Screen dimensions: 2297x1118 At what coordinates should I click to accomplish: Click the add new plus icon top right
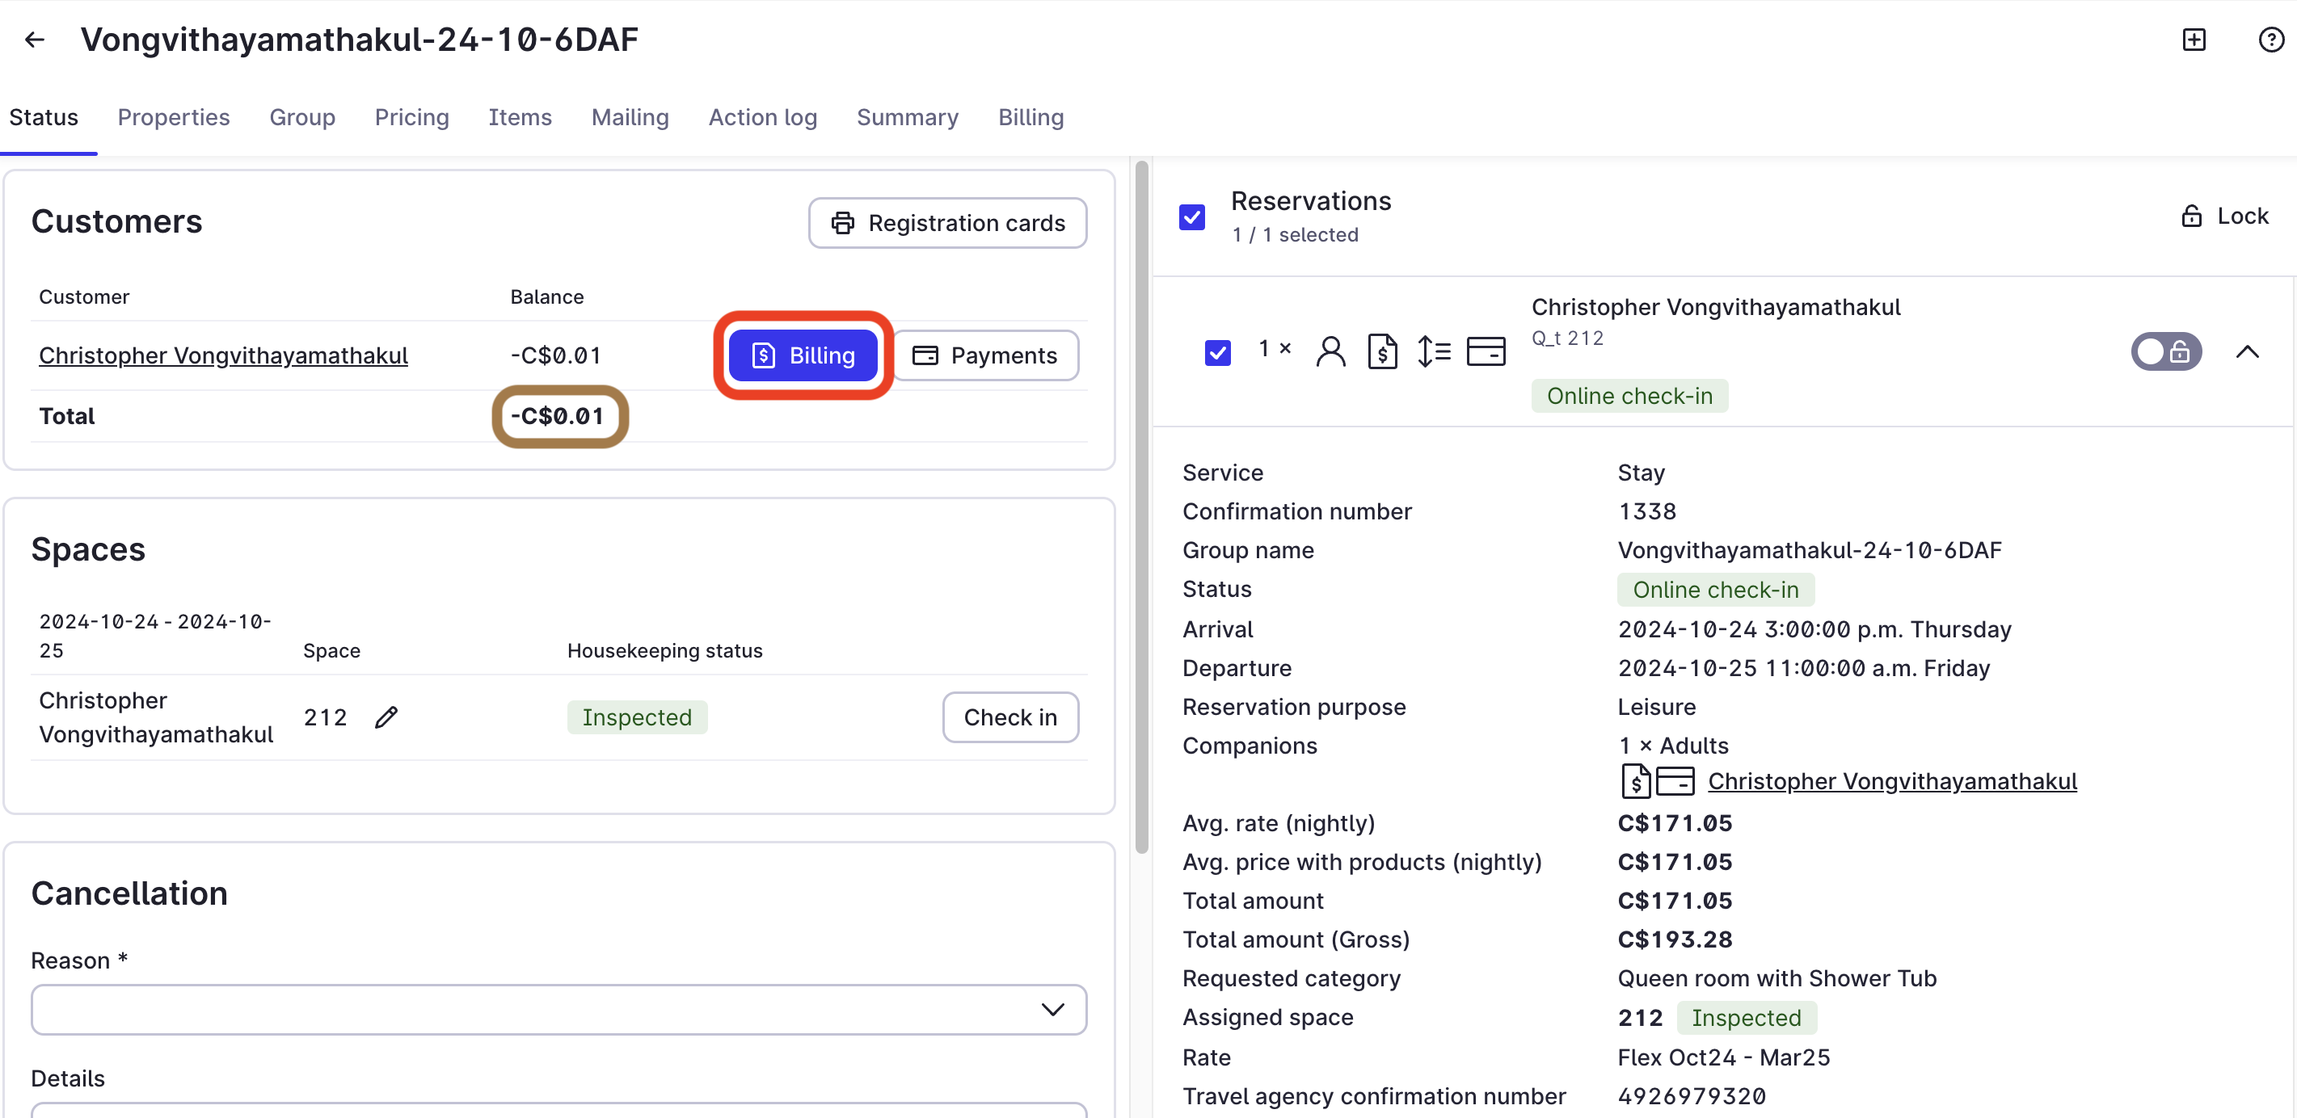(x=2194, y=40)
